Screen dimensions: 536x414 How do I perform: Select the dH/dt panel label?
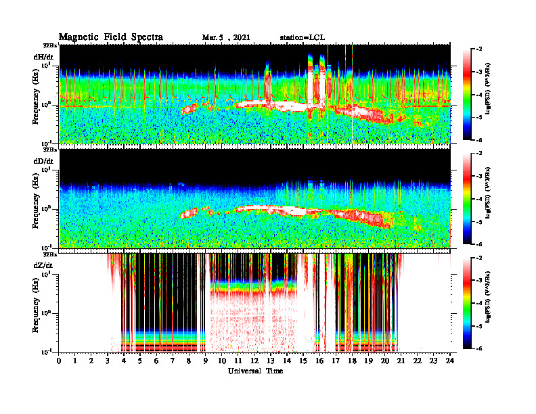coord(43,57)
